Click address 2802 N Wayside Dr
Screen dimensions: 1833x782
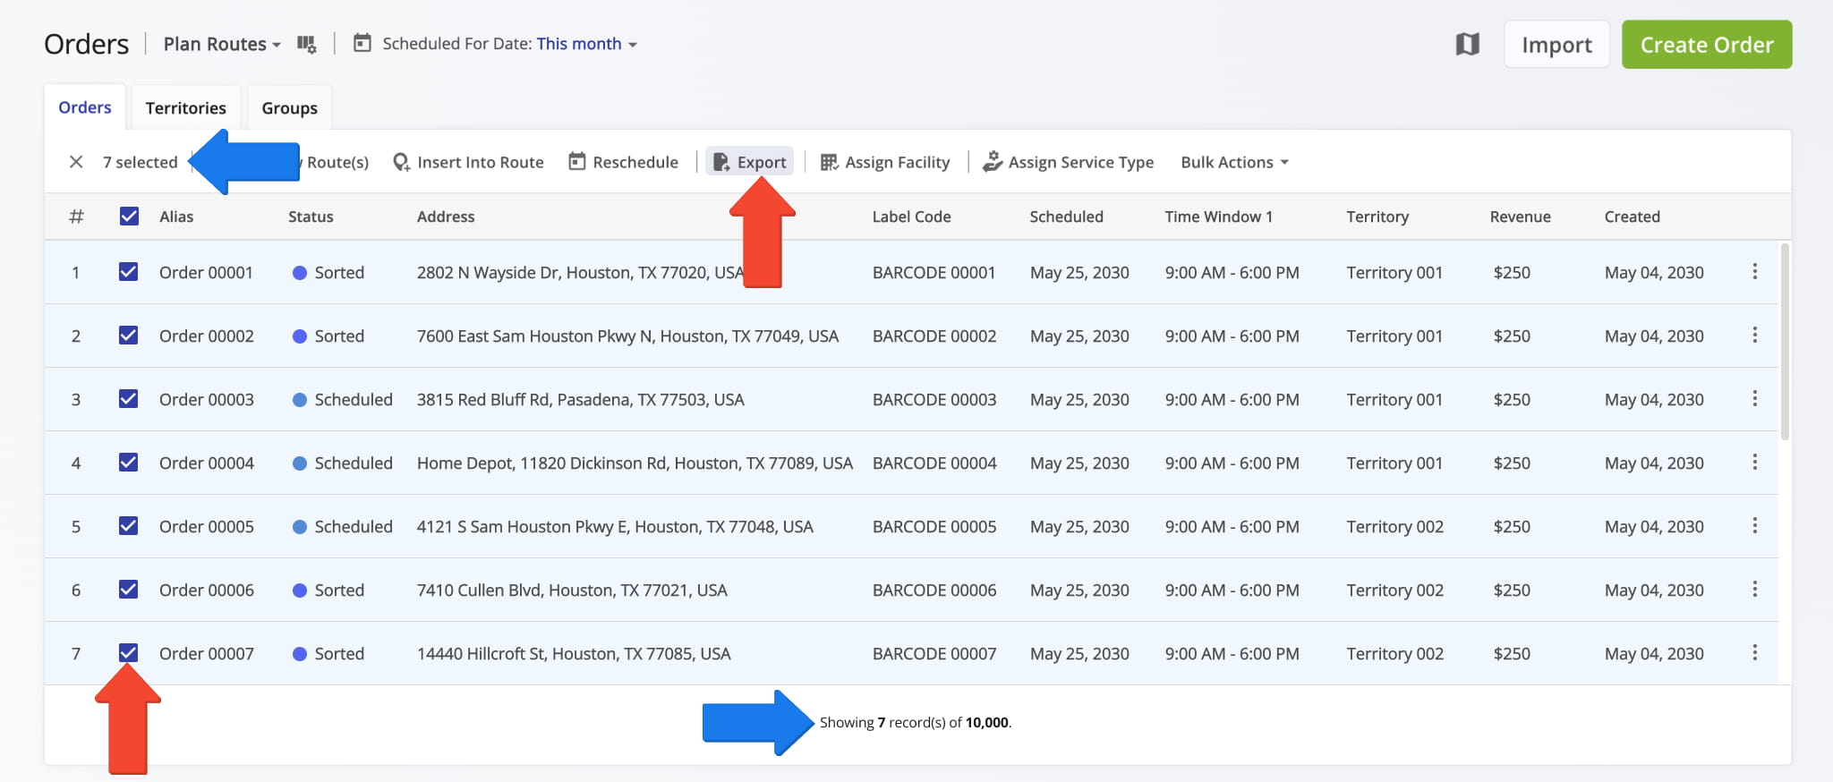click(580, 272)
